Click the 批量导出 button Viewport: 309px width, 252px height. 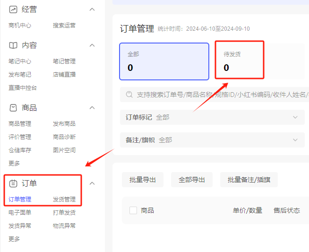click(x=143, y=180)
